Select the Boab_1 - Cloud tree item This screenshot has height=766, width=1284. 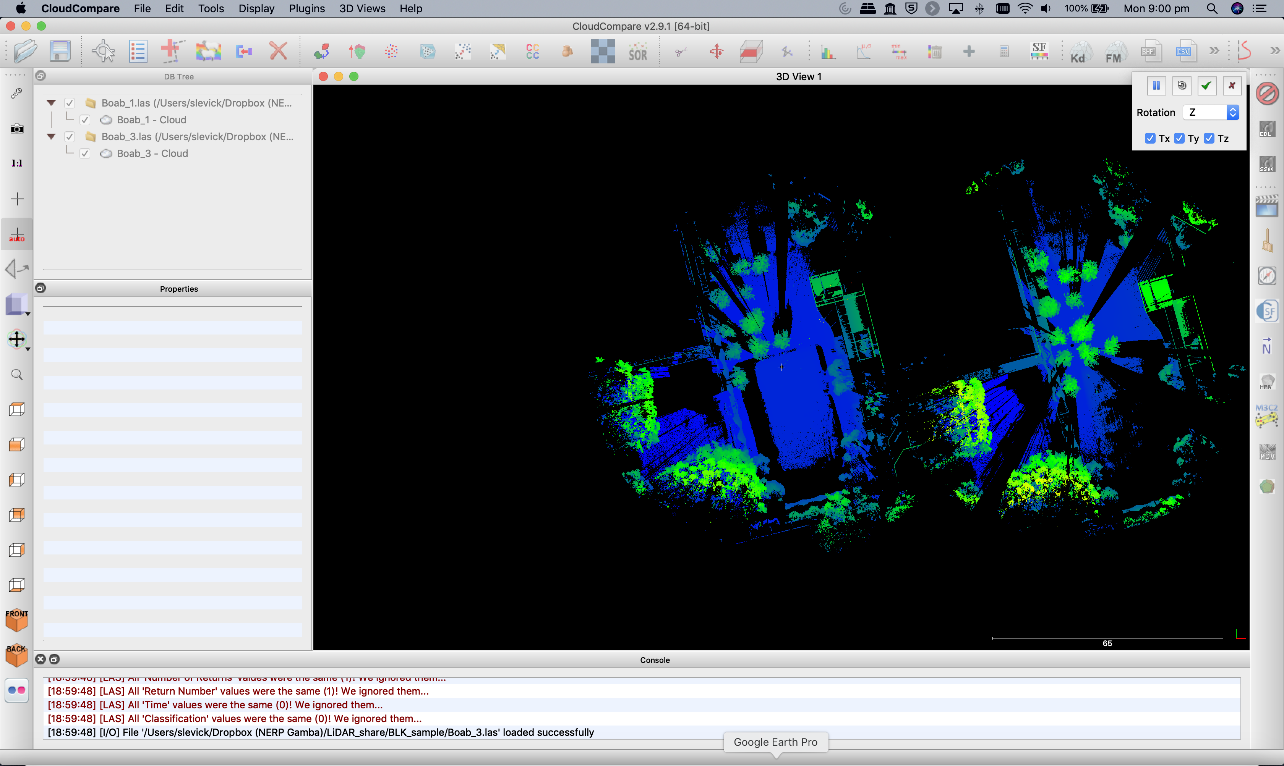pos(151,120)
